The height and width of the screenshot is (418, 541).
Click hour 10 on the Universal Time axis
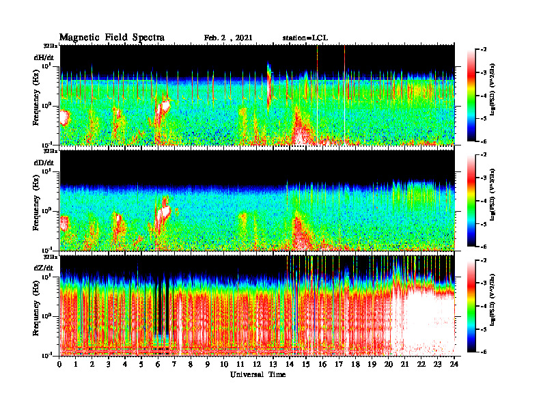[224, 364]
